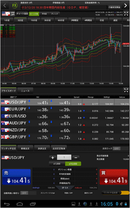Activate the ワンタッチ全決済 slider
Screen dimensions: 130x208
click(x=115, y=193)
